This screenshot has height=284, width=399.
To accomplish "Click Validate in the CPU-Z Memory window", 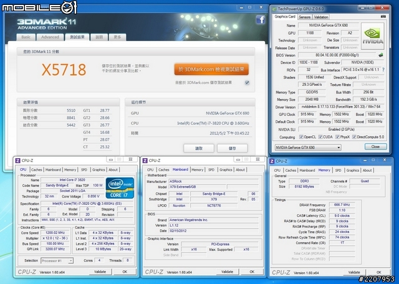I will 354,272.
